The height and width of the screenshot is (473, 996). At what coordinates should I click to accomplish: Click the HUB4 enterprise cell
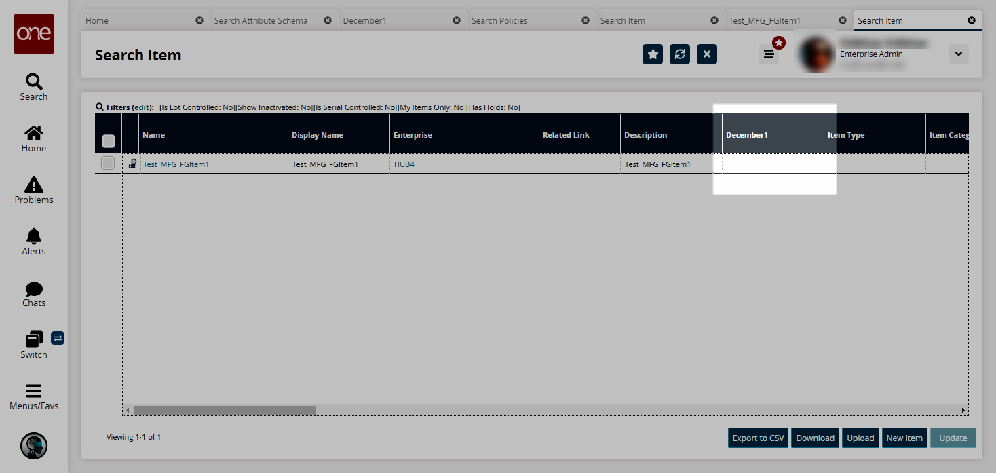pyautogui.click(x=465, y=164)
